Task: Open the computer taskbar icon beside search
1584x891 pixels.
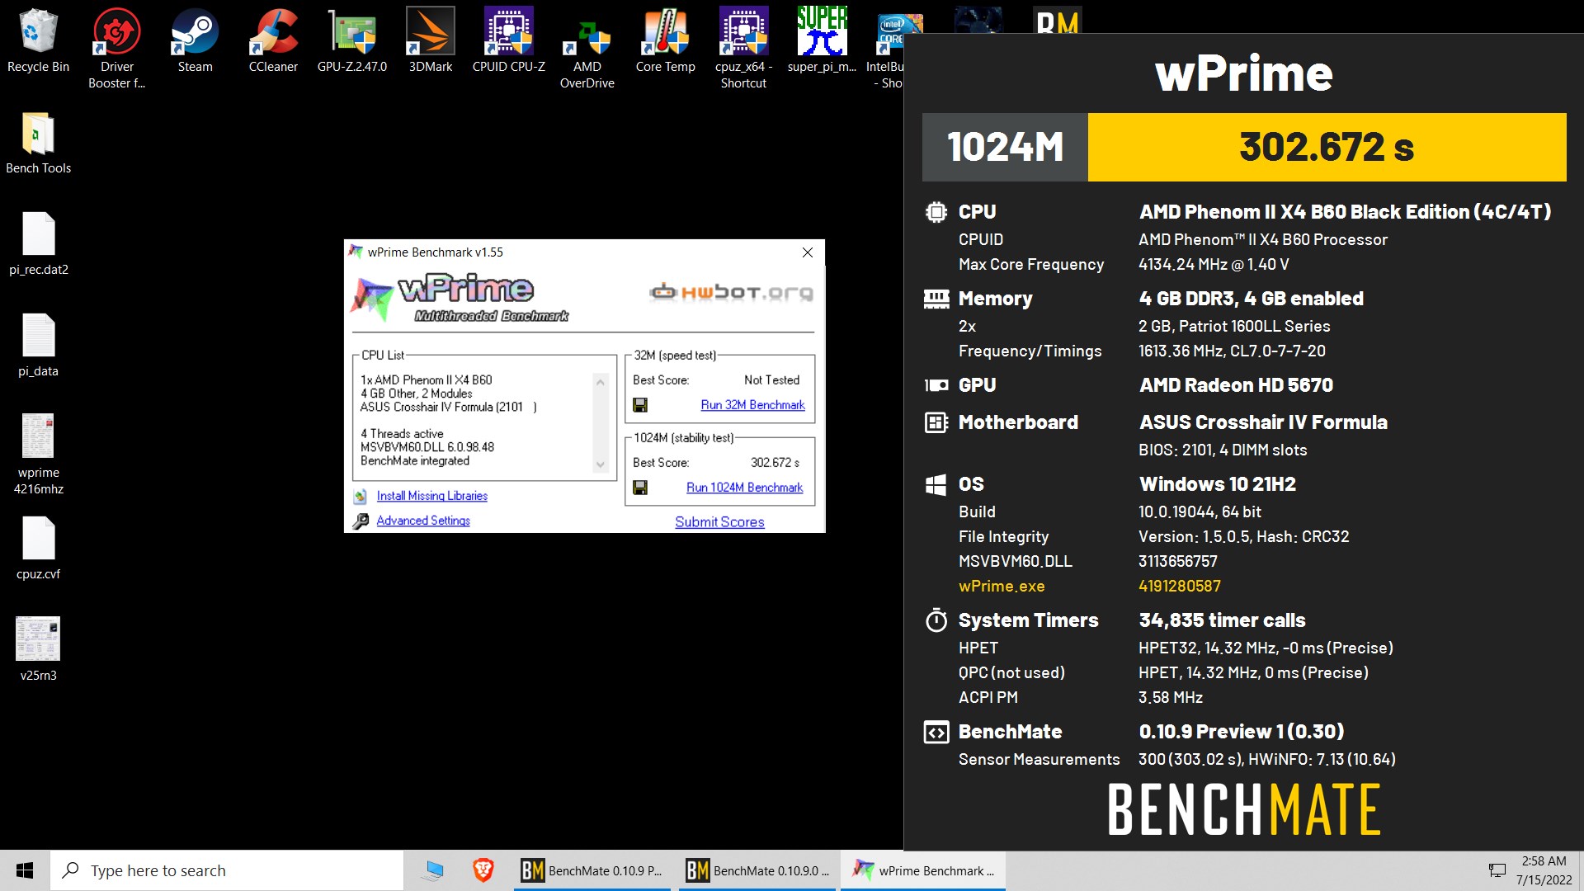Action: (432, 870)
